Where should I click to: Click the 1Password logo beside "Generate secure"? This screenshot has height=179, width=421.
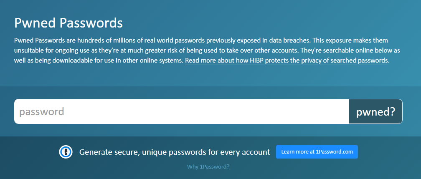(66, 152)
